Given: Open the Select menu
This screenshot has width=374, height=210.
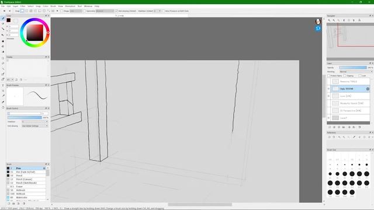Looking at the screenshot, I should 30,6.
